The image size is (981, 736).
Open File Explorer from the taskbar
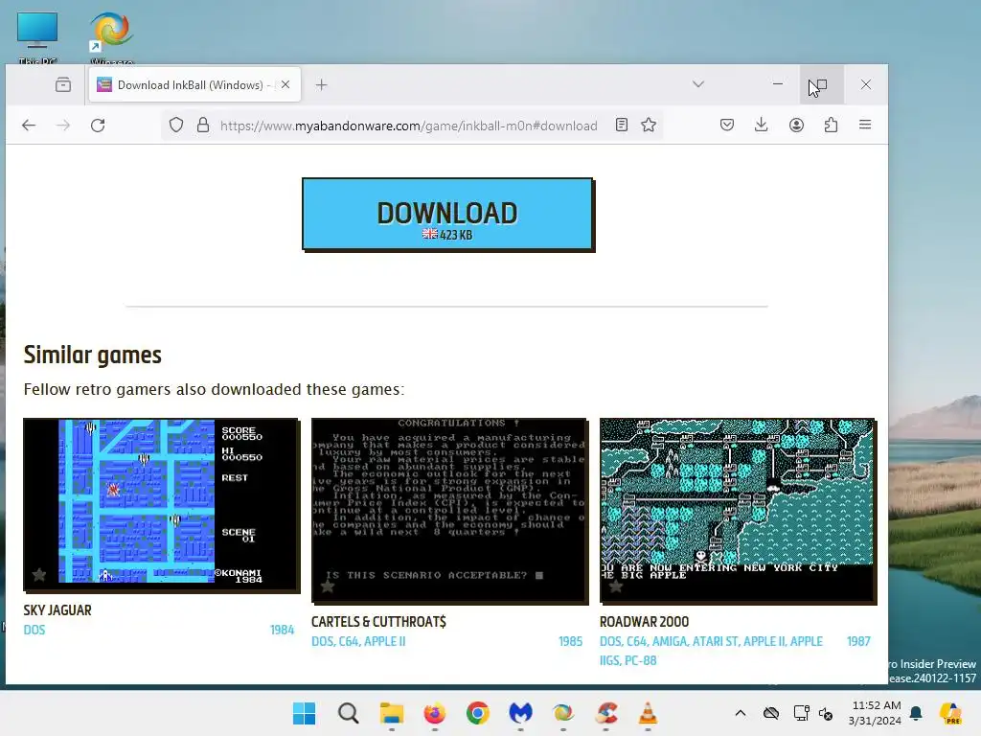(x=392, y=713)
